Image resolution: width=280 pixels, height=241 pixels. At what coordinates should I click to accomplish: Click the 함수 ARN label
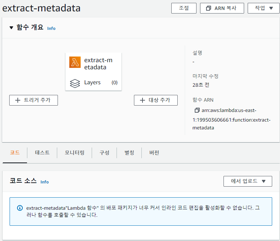pos(203,100)
